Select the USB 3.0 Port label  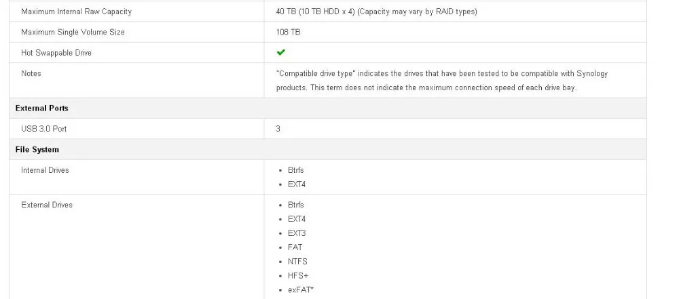(43, 129)
